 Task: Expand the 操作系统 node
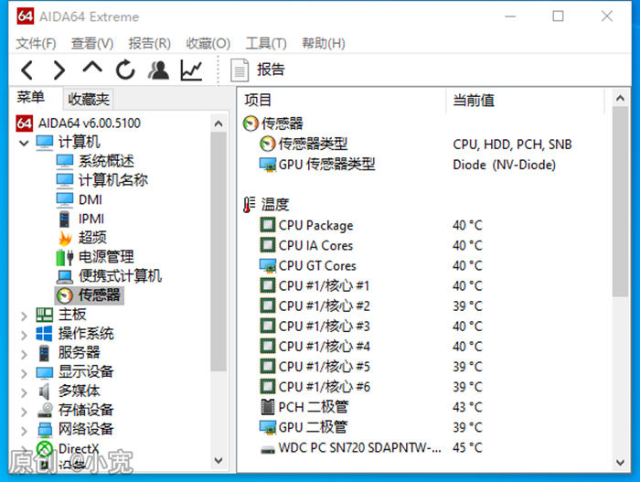coord(24,335)
